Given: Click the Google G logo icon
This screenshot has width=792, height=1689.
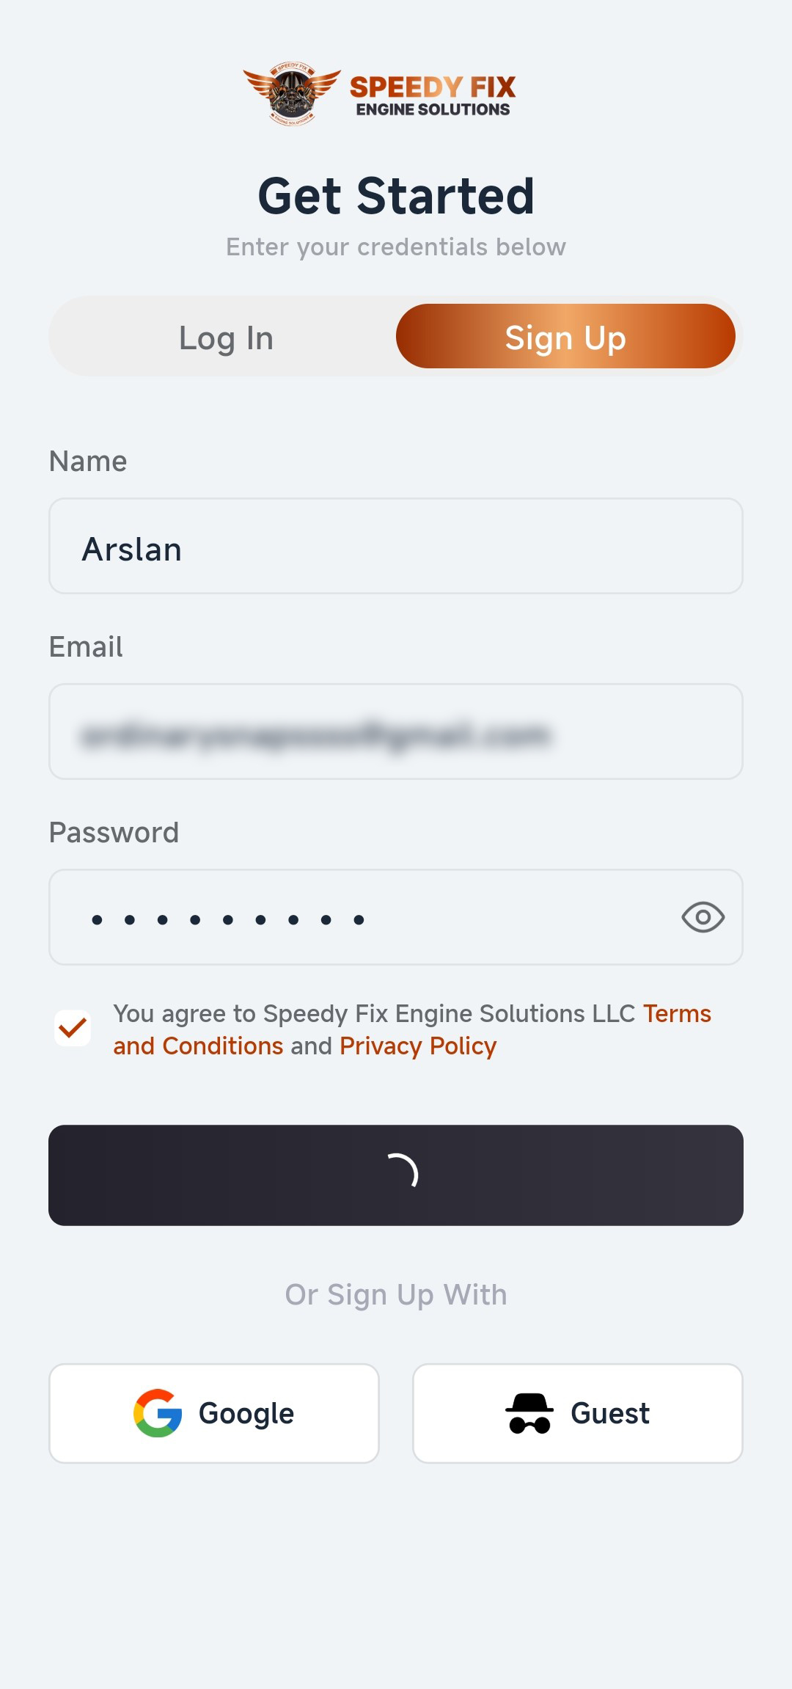Looking at the screenshot, I should (158, 1413).
